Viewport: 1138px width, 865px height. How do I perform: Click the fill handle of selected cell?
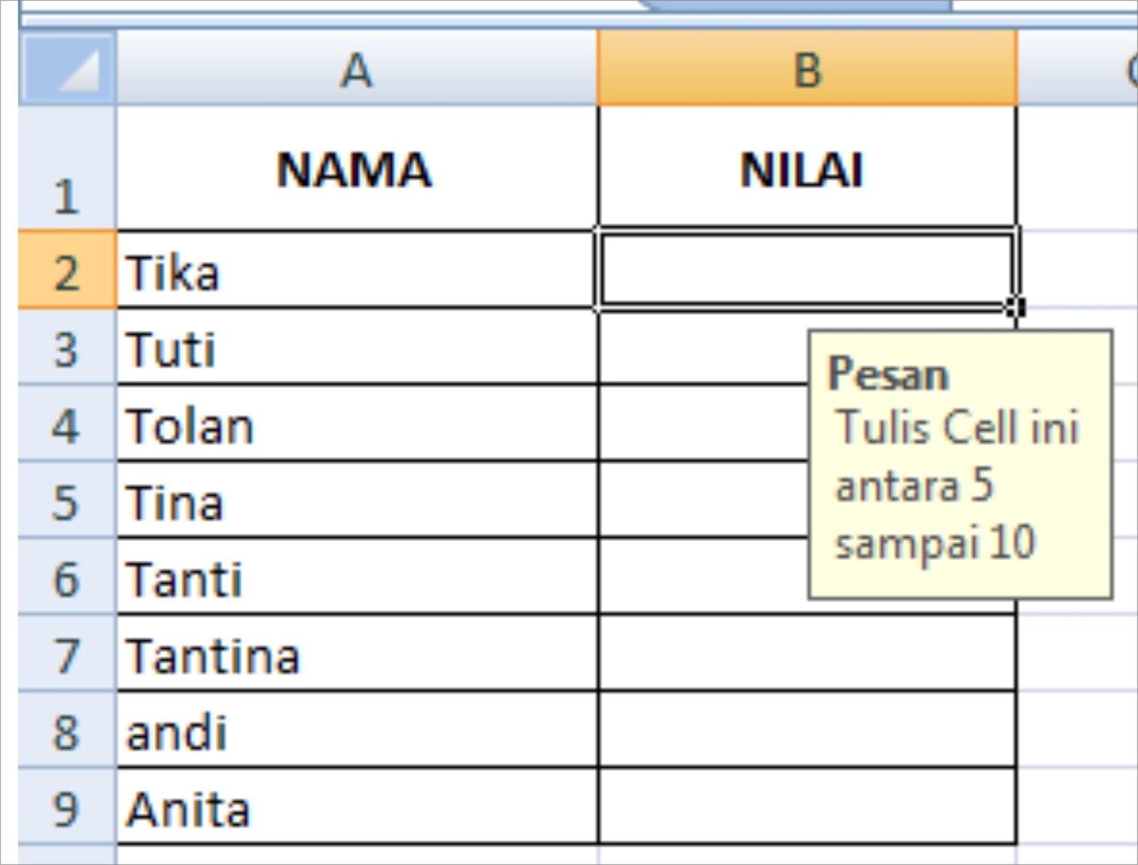point(1016,307)
